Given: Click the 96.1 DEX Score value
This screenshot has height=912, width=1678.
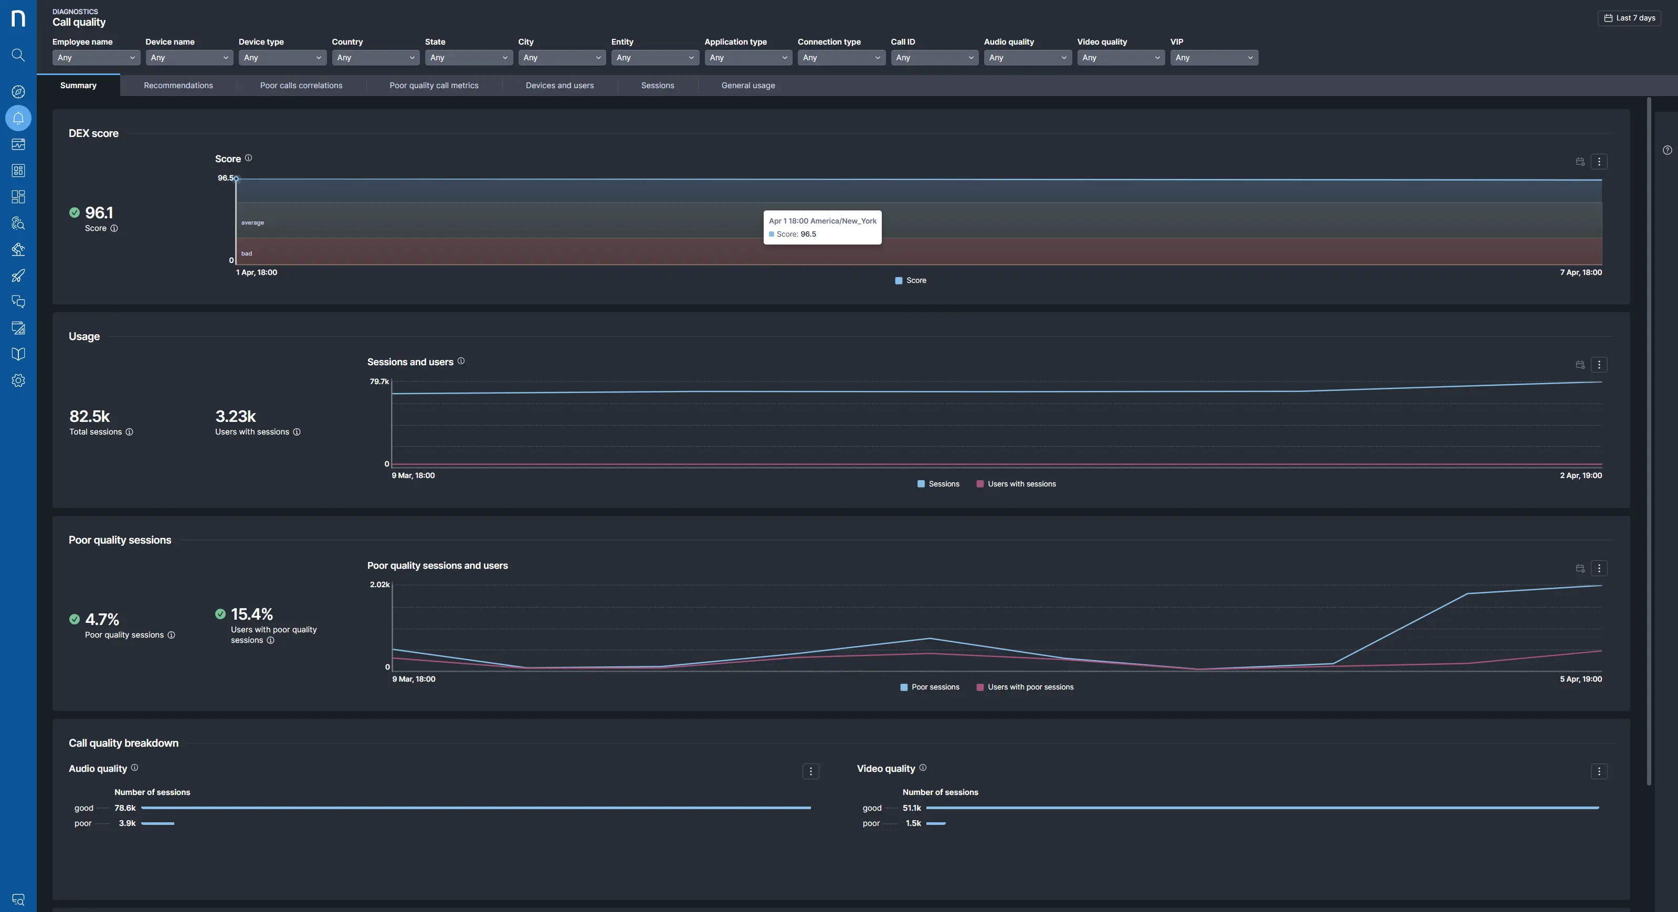Looking at the screenshot, I should coord(99,213).
